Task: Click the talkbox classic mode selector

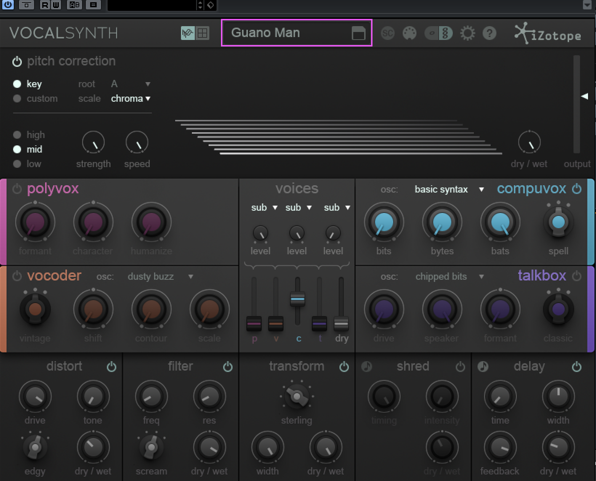Action: [558, 309]
